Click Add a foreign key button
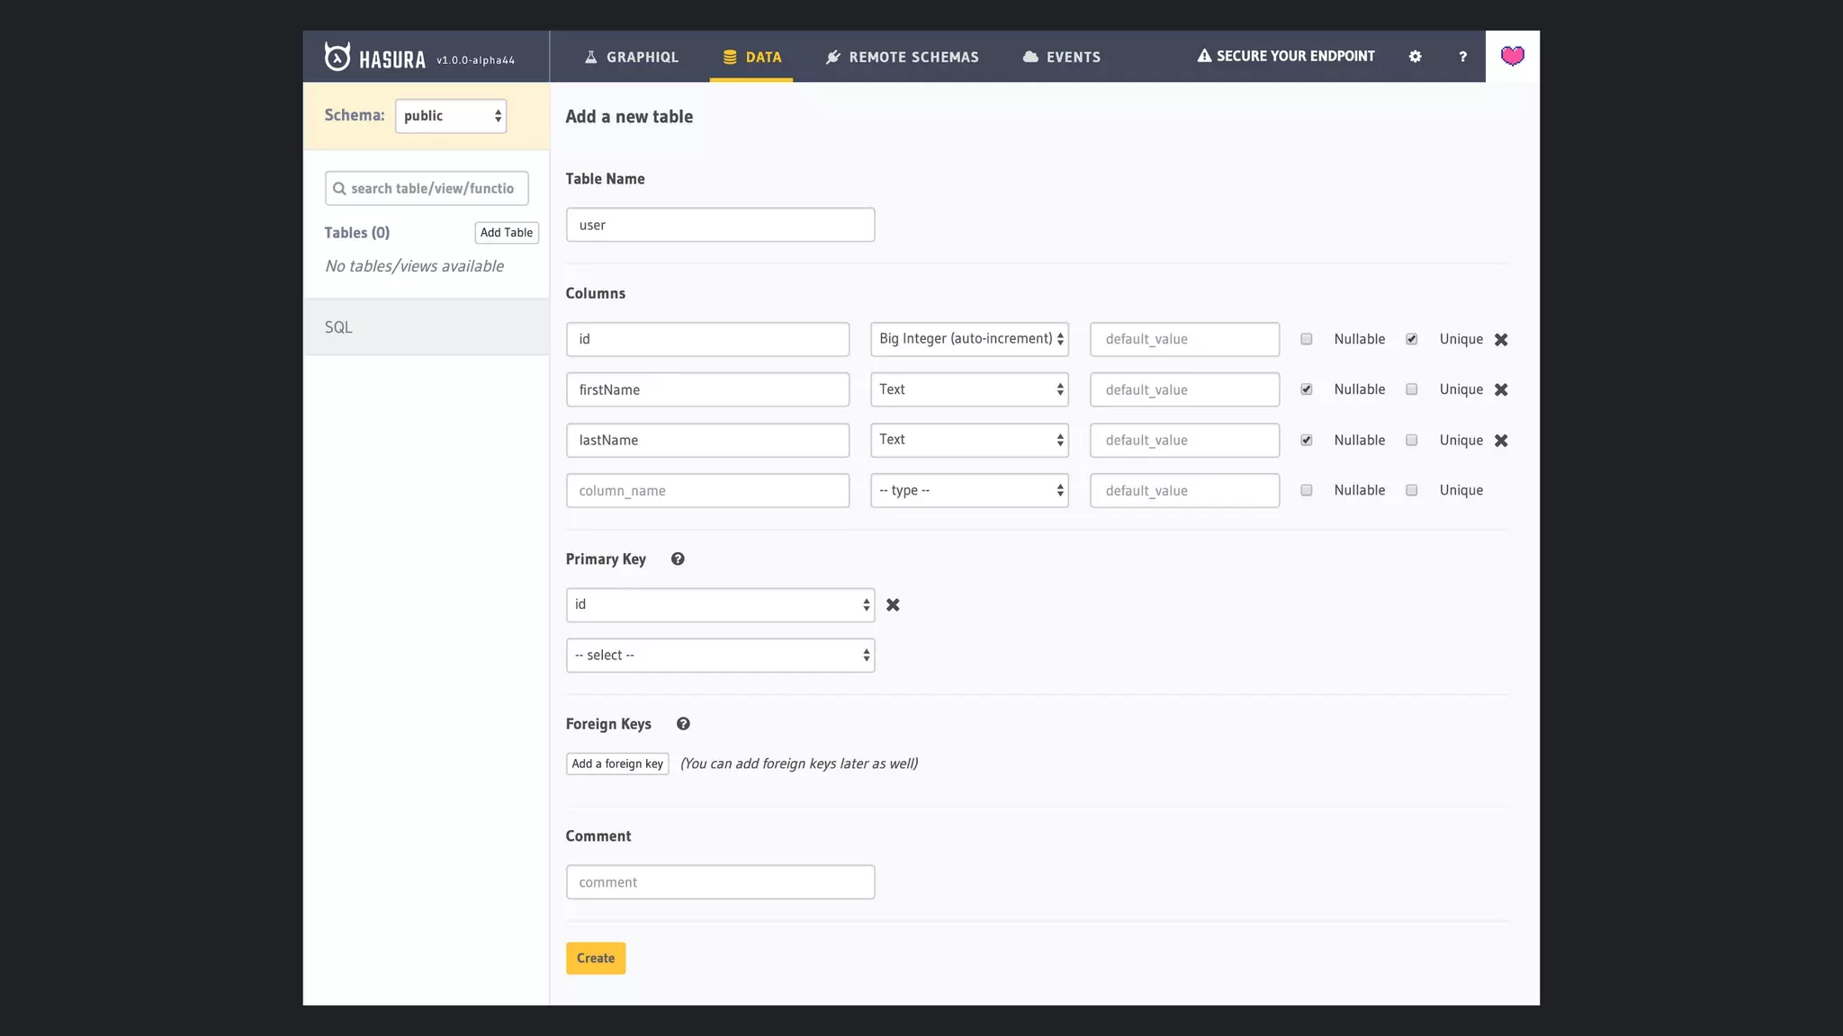 617,764
